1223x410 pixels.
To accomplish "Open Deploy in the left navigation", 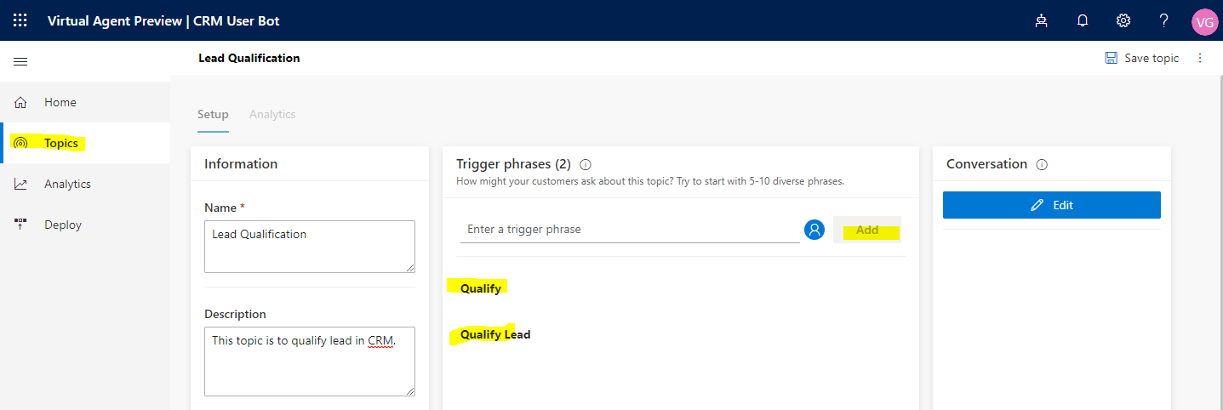I will (63, 225).
